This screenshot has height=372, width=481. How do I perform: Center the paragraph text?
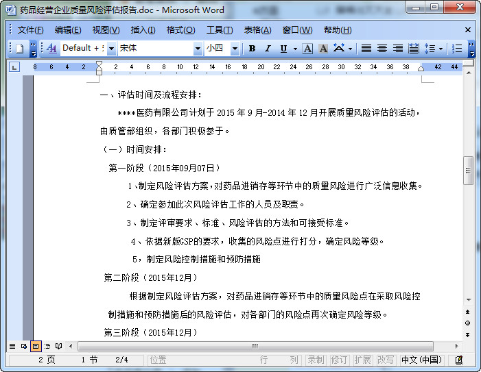(382, 49)
